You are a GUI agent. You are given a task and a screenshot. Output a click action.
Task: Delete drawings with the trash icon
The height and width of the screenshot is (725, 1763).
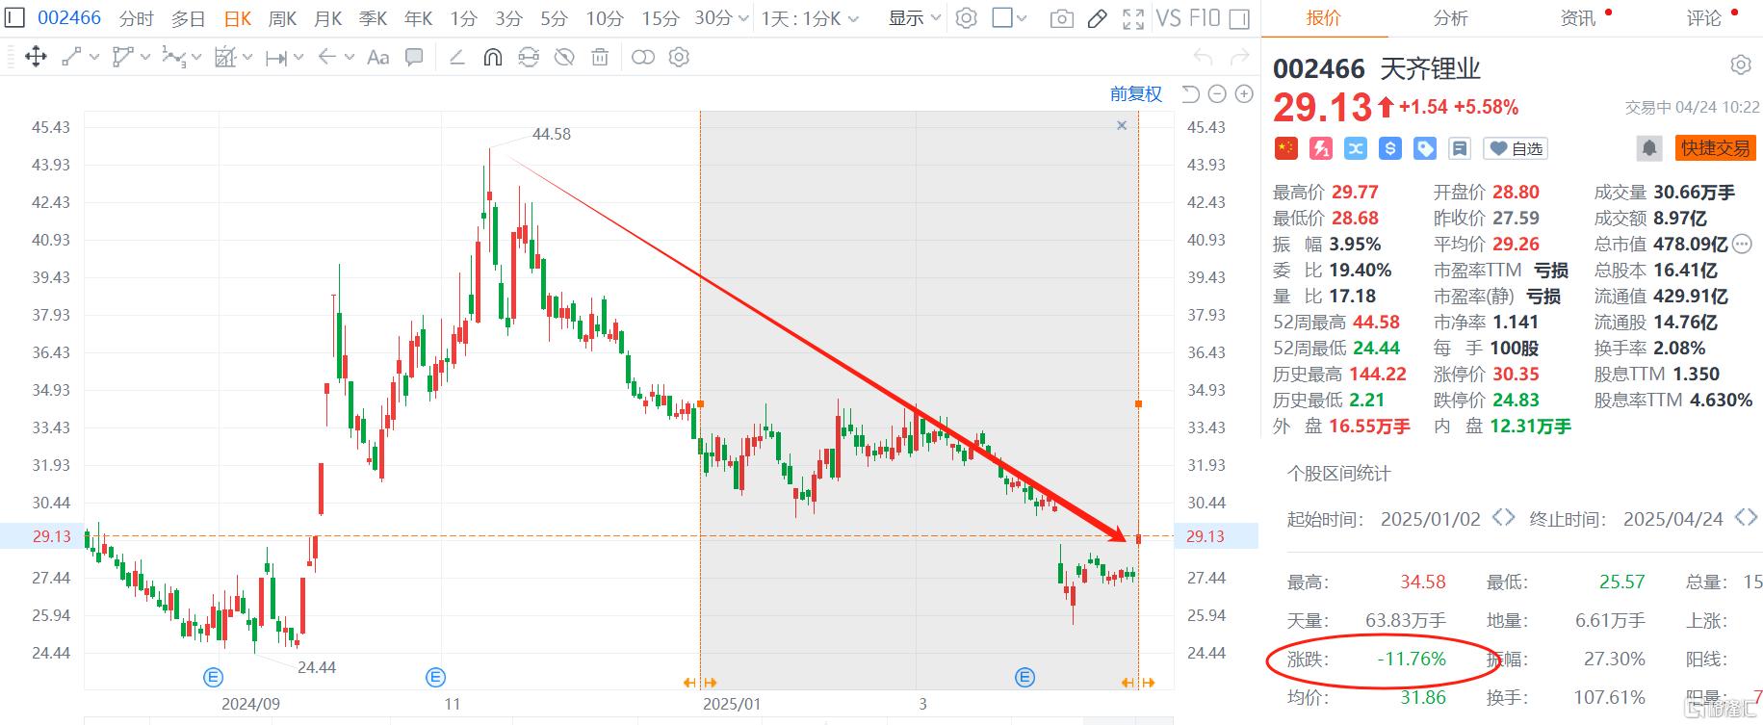tap(600, 58)
